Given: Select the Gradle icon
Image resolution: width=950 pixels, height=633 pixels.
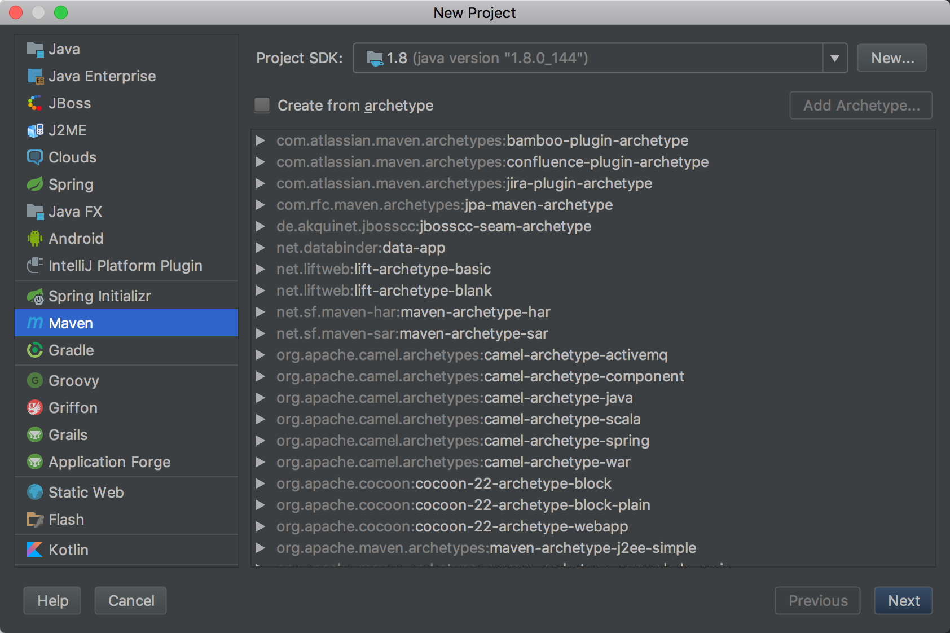Looking at the screenshot, I should (35, 350).
